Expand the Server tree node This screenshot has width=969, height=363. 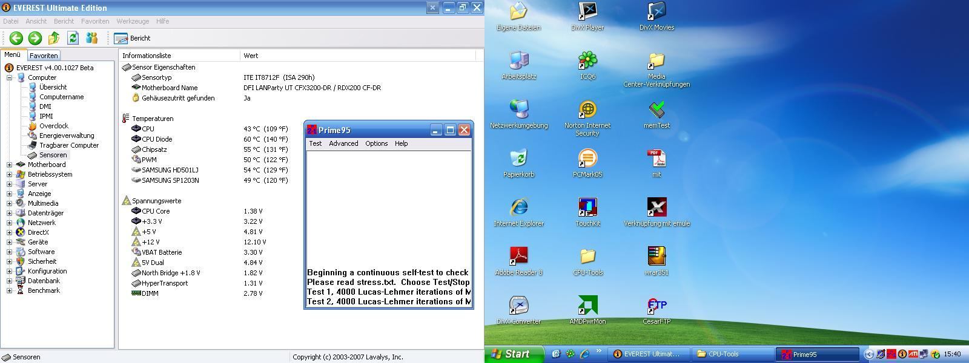coord(9,184)
